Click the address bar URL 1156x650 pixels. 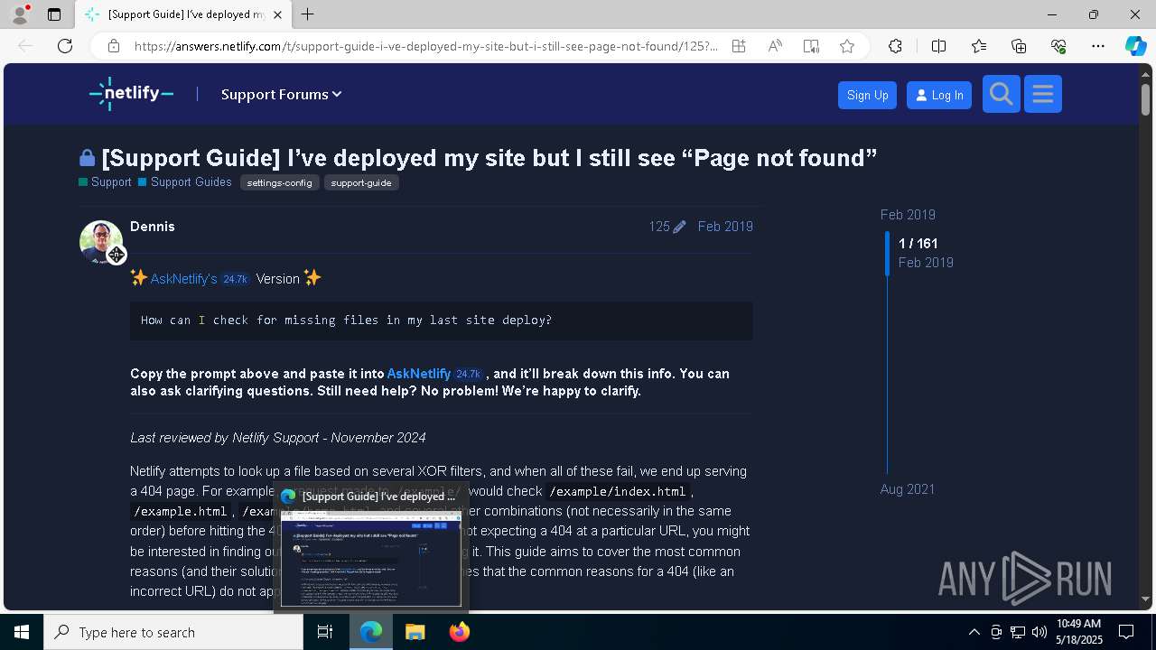(x=425, y=46)
